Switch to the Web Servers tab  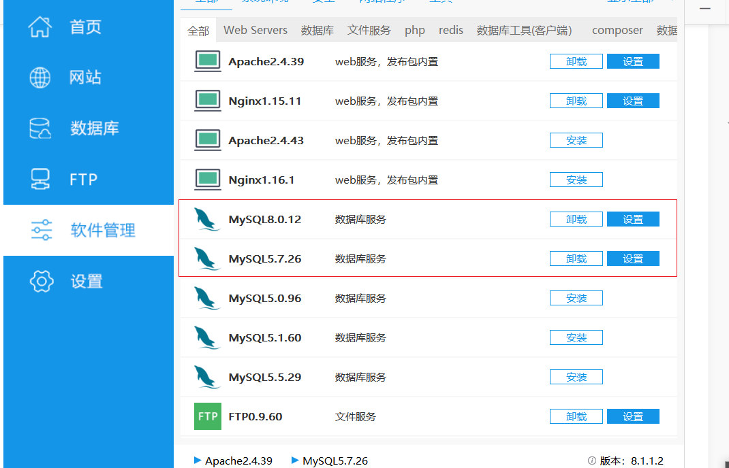(255, 30)
